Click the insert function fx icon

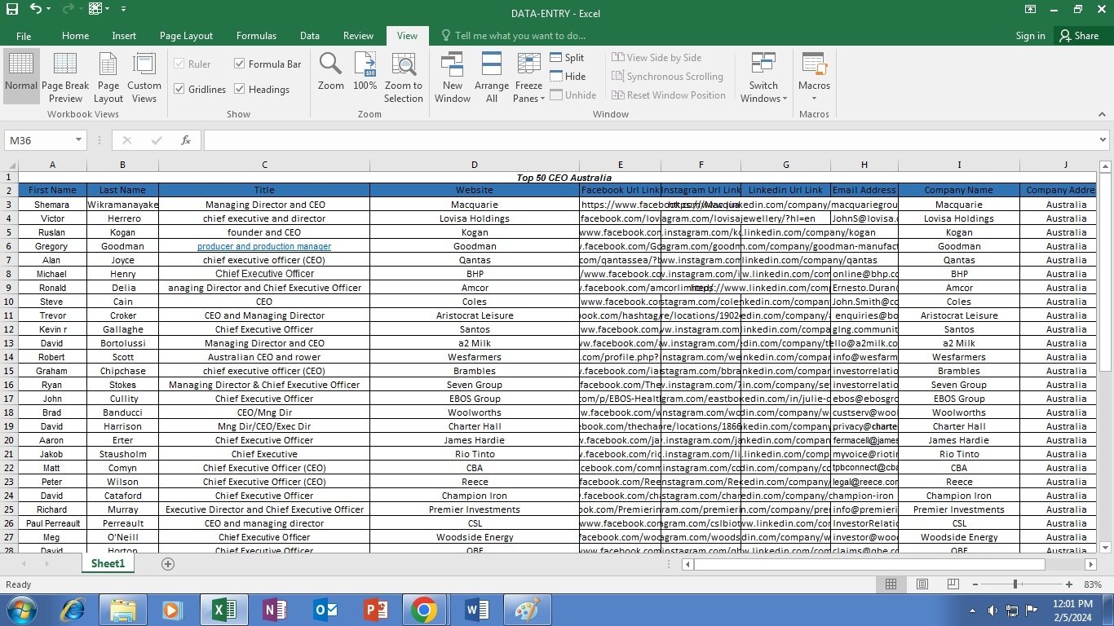[x=186, y=140]
